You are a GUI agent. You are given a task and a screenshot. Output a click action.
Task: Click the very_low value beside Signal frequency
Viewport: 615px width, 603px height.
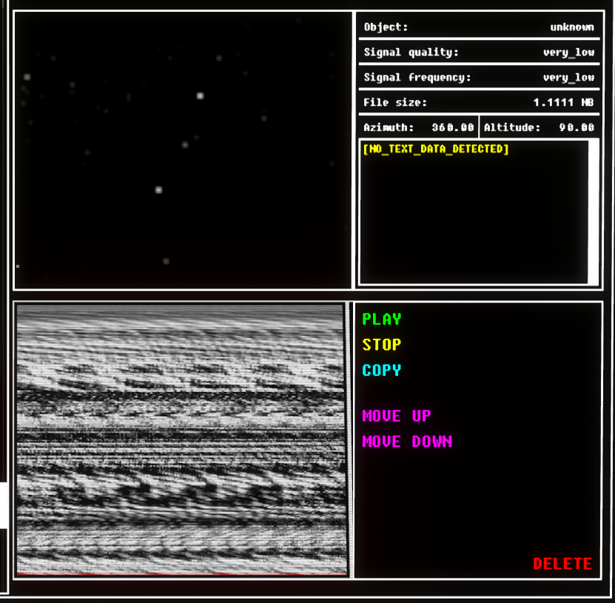(x=568, y=78)
